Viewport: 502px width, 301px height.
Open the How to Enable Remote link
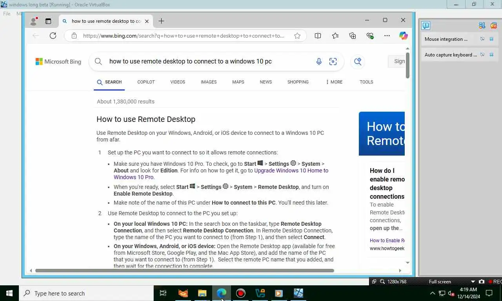click(387, 240)
